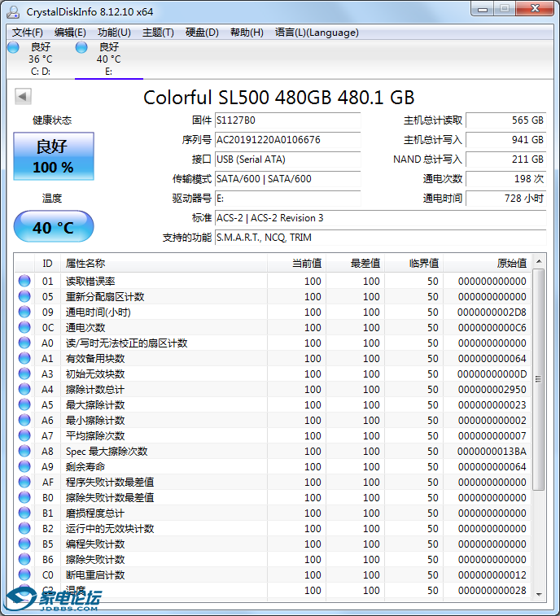Click status orb of attribute A6 最小擦除计数
Screen dimensions: 560x616
[x=24, y=420]
